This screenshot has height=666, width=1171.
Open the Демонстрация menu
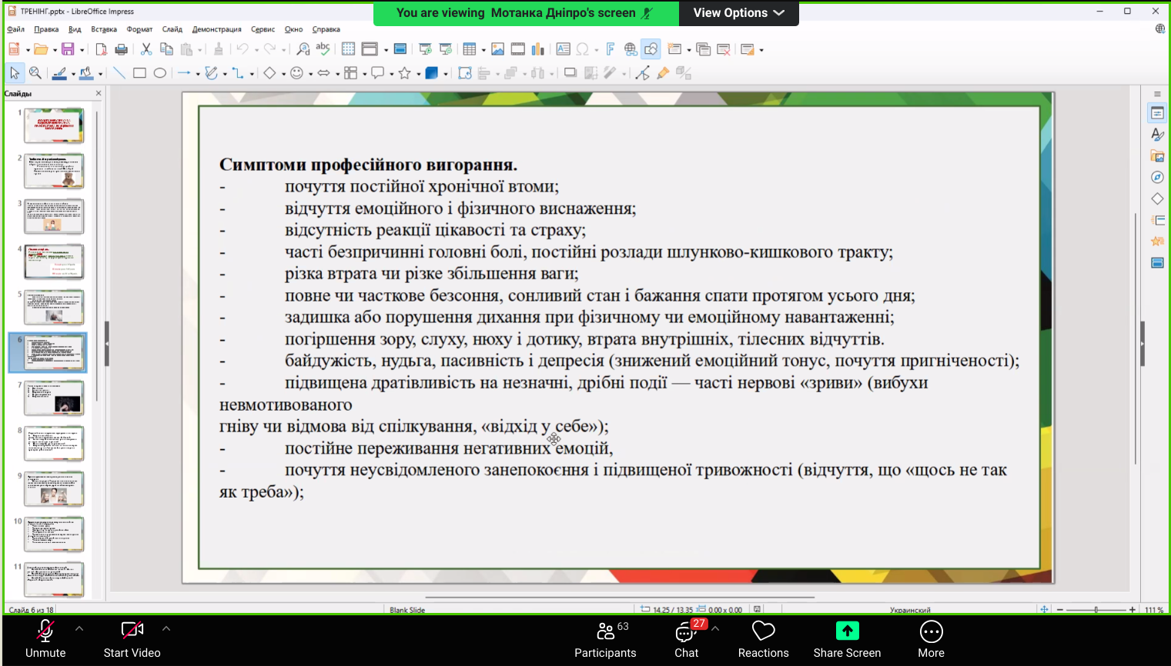click(216, 29)
